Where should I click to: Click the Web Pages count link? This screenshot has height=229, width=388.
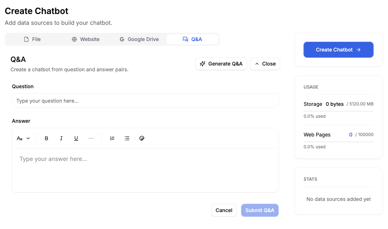(350, 134)
